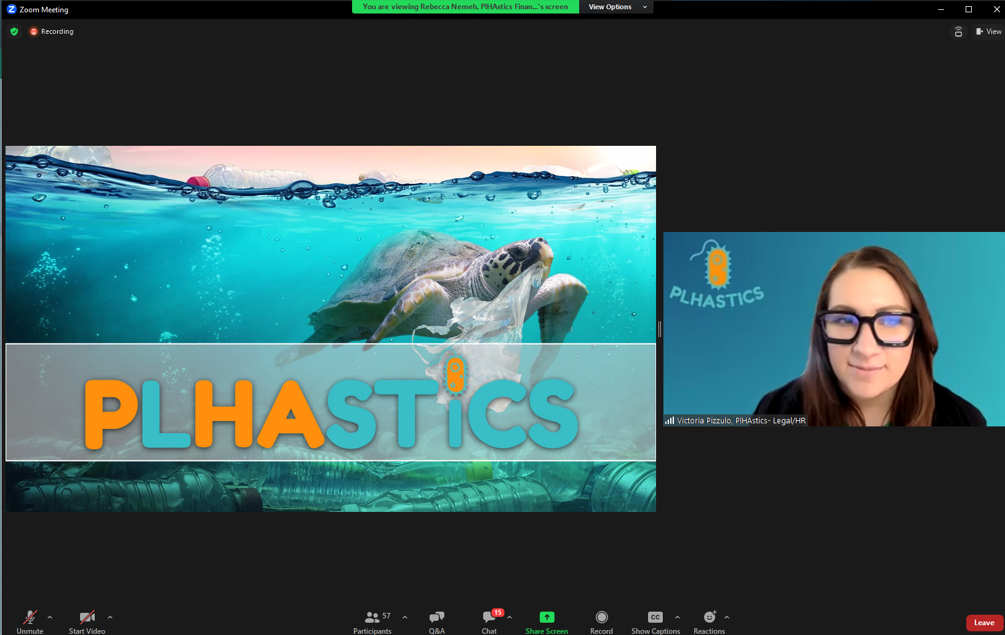Screen dimensions: 1005x635
Task: Open the Chat panel
Action: pyautogui.click(x=490, y=621)
